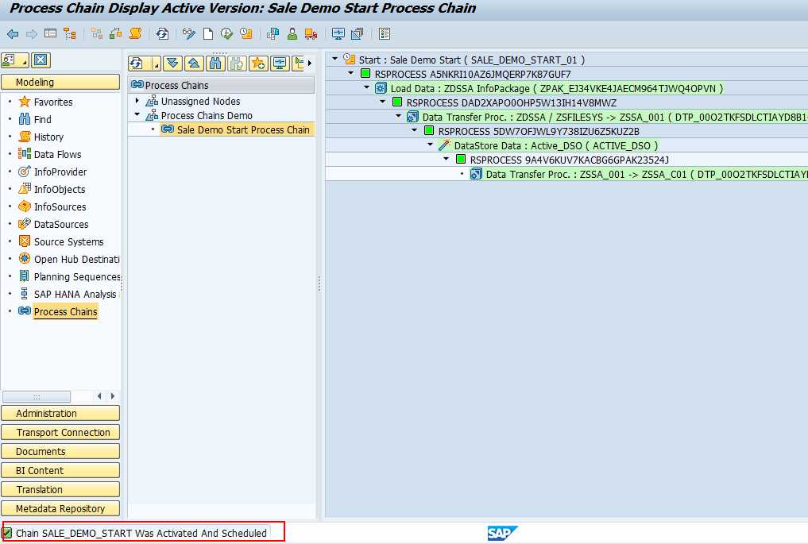Expand all nodes with double-down arrow icon
This screenshot has height=544, width=808.
point(173,64)
